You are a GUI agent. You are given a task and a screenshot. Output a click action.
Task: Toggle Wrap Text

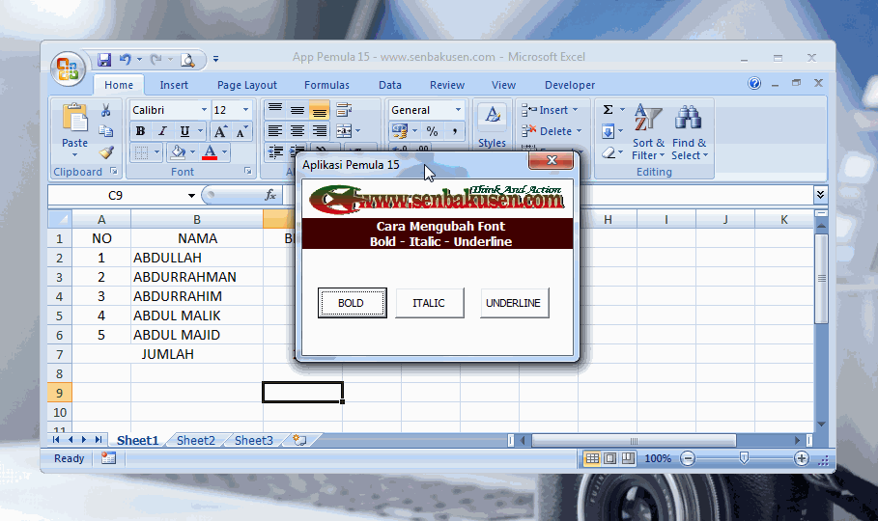click(x=343, y=110)
